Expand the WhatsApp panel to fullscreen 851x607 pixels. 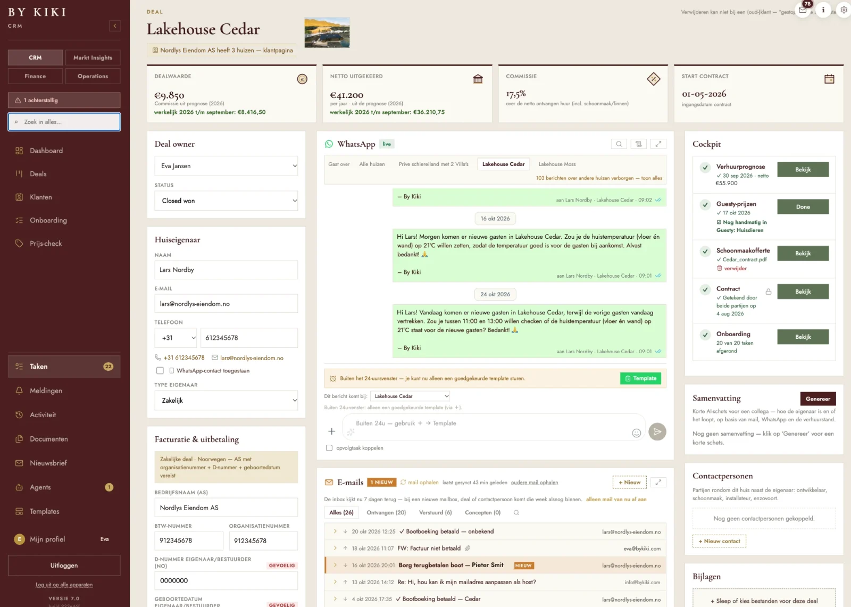[x=658, y=144]
